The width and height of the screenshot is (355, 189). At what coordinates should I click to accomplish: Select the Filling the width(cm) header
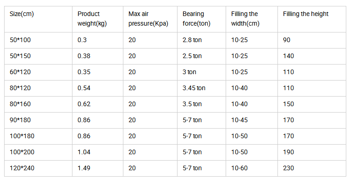click(x=245, y=18)
